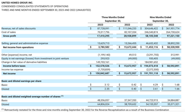
Task: Click the Net income from operations label
Action: click(x=18, y=47)
